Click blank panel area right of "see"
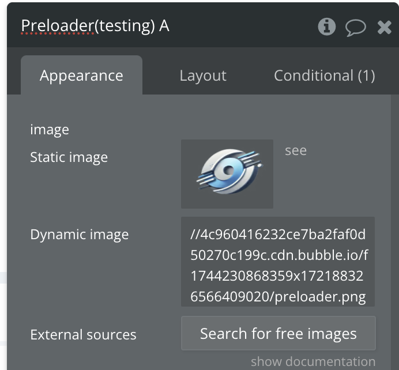This screenshot has width=399, height=370. [x=346, y=173]
